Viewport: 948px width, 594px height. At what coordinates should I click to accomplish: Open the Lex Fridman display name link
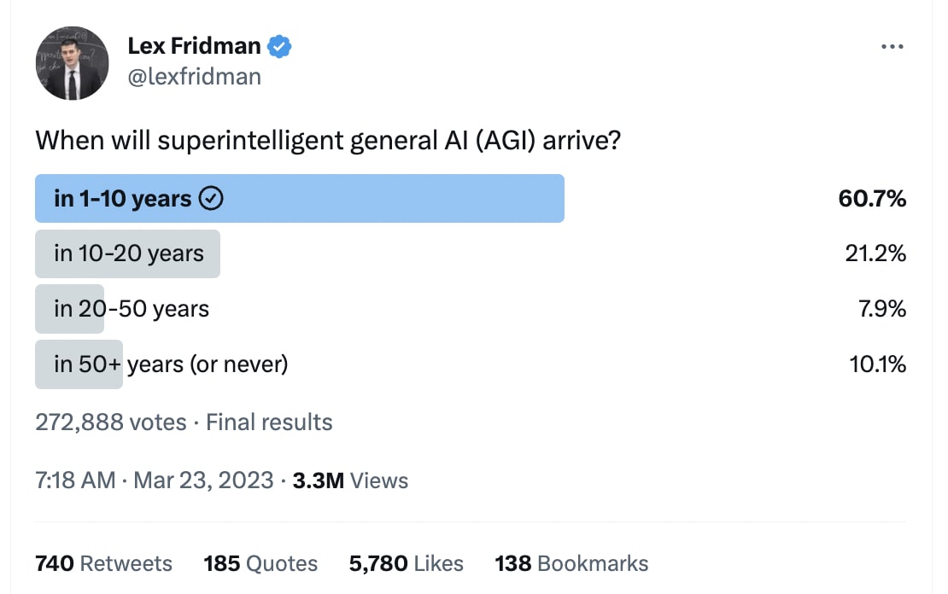click(x=195, y=47)
